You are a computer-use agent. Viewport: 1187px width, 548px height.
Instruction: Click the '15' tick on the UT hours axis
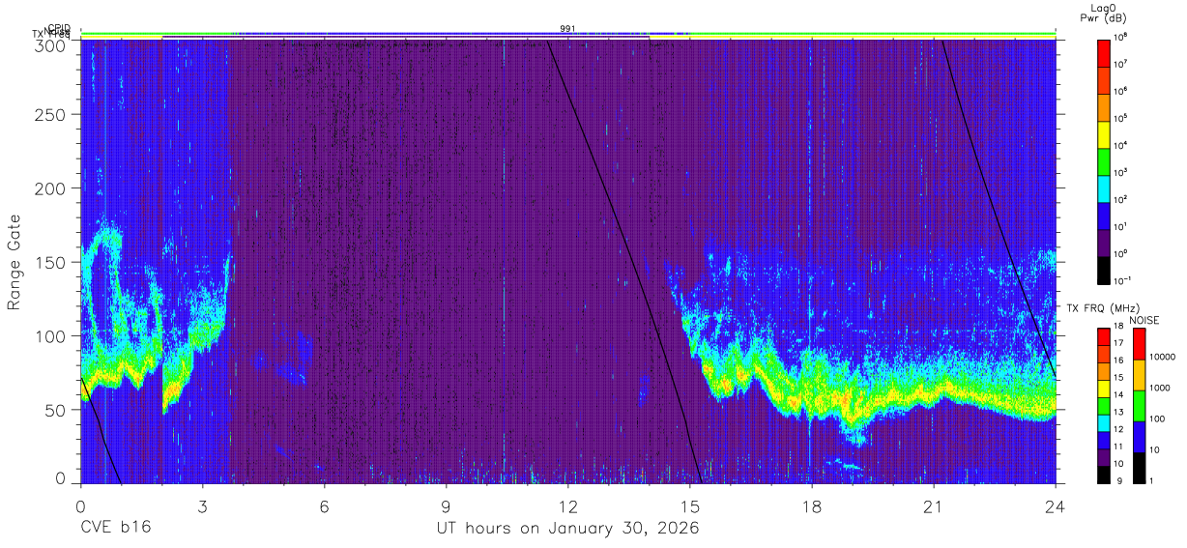click(x=690, y=506)
